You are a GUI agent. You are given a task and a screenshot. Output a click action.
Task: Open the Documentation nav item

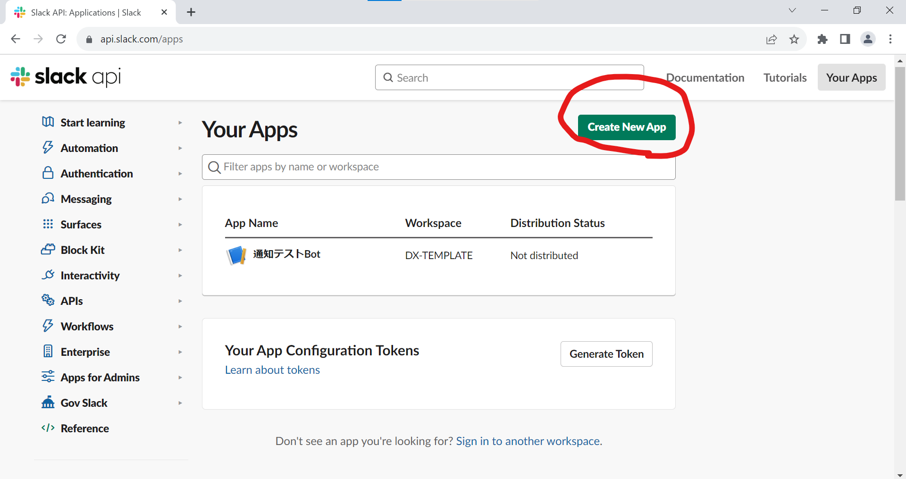click(705, 78)
